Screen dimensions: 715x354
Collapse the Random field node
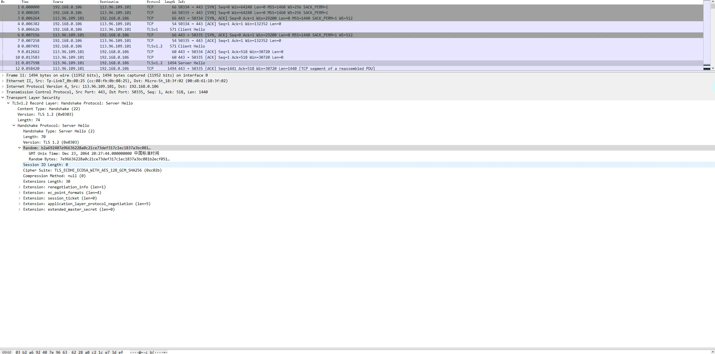[x=20, y=148]
